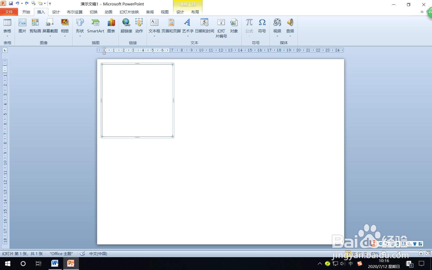The width and height of the screenshot is (432, 270).
Task: Expand the 音频 dropdown arrow
Action: 290,36
